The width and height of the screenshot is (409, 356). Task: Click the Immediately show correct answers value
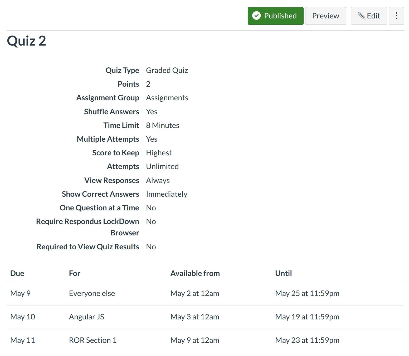[167, 194]
